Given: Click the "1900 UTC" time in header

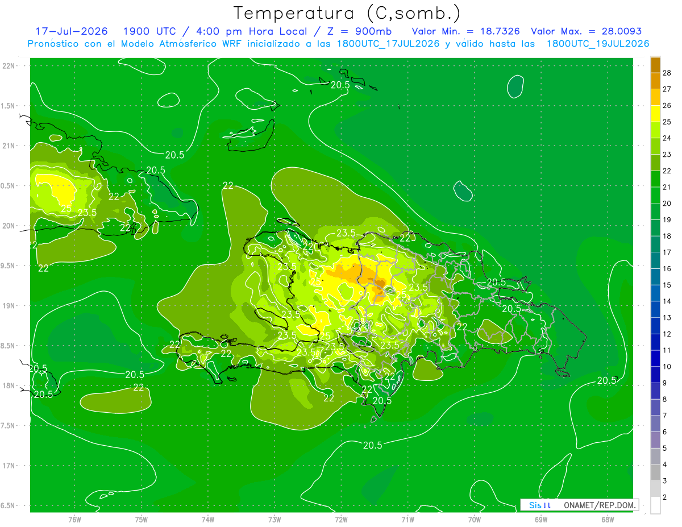Looking at the screenshot, I should point(151,31).
